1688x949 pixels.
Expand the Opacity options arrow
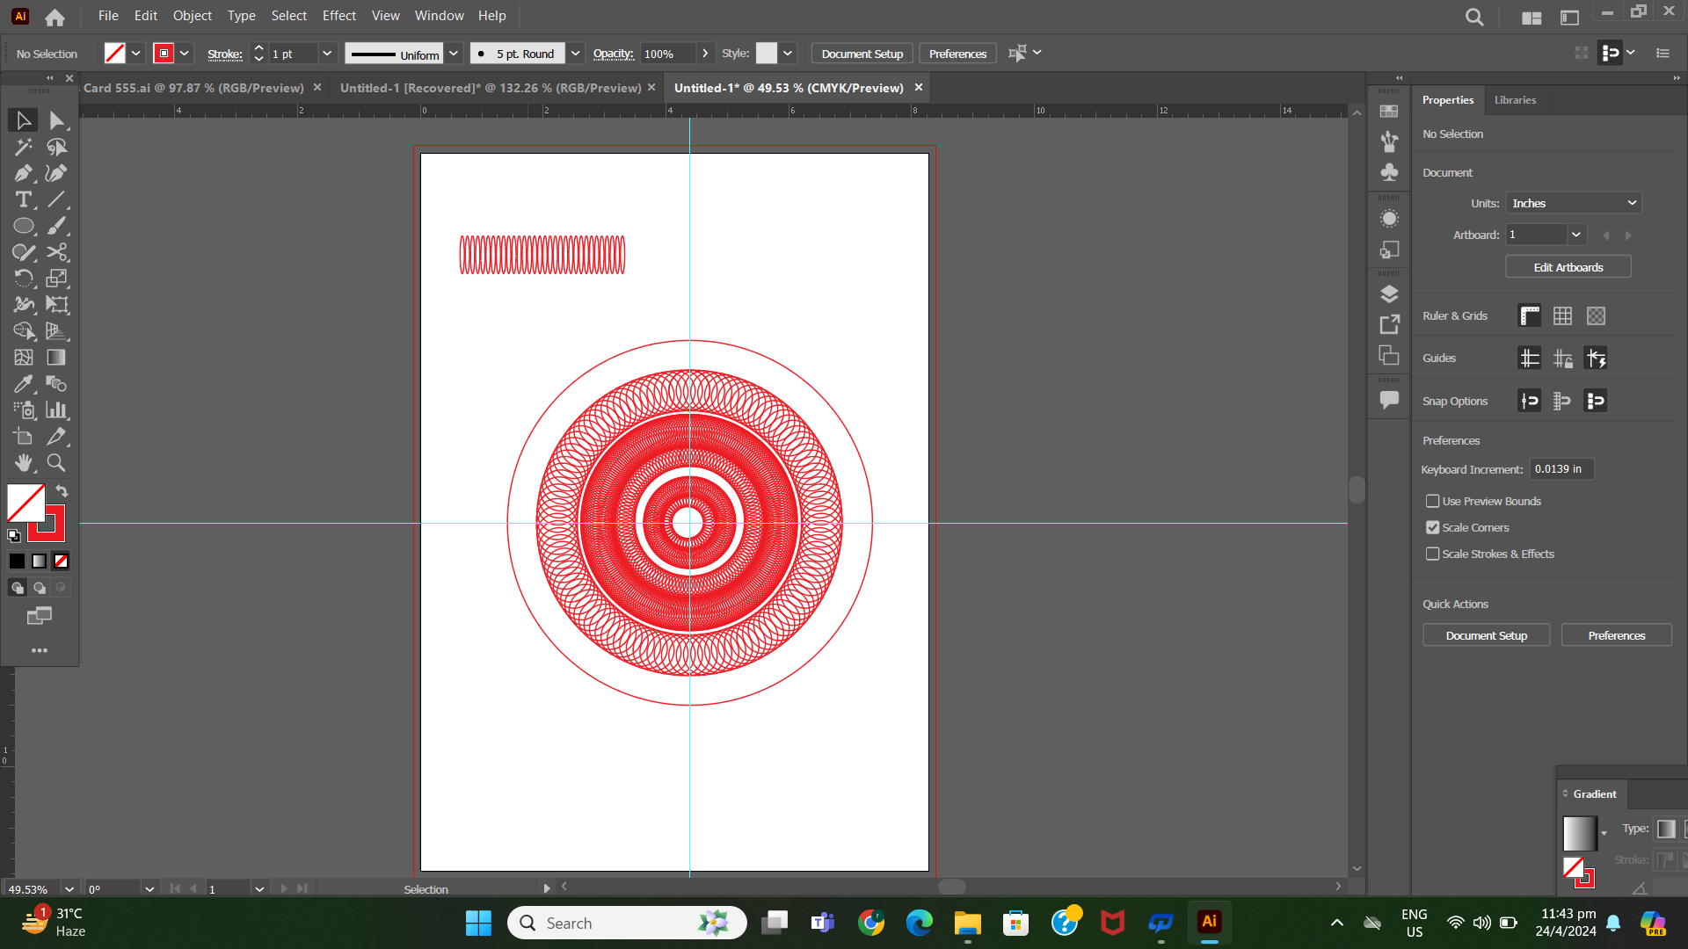tap(705, 54)
